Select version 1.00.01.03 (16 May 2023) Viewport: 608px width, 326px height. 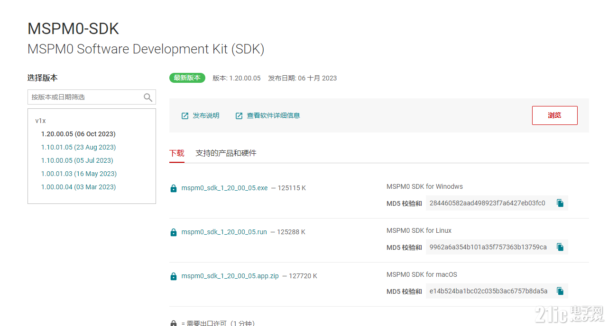click(79, 174)
